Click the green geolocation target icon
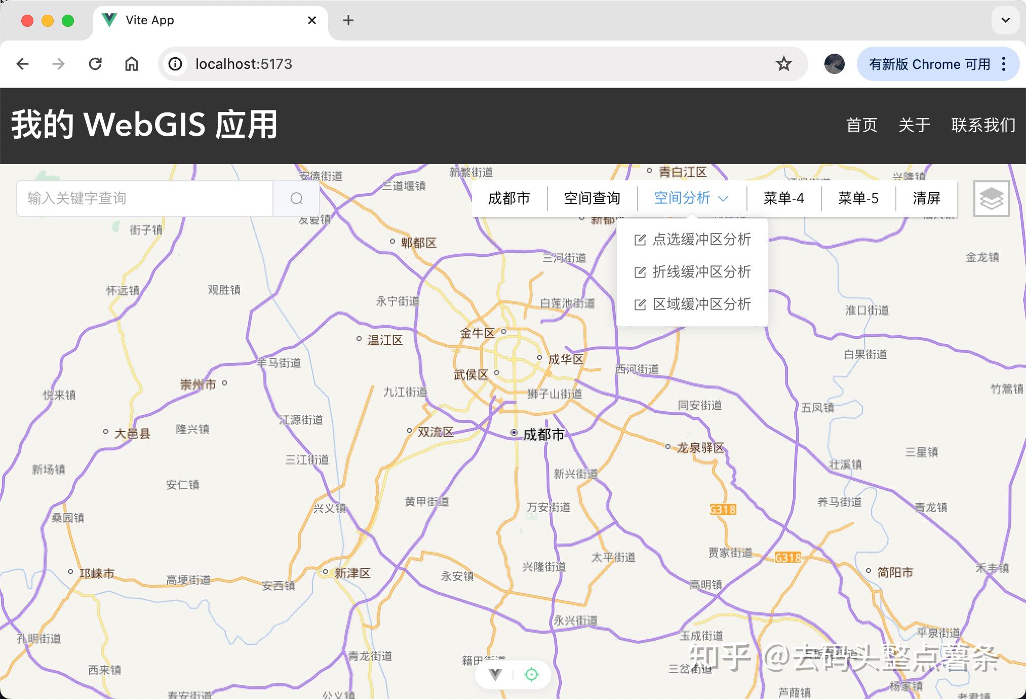Image resolution: width=1026 pixels, height=699 pixels. click(531, 674)
